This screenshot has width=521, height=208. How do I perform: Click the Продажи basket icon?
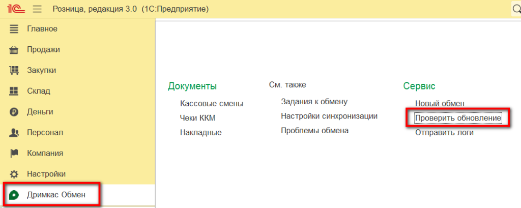point(14,50)
